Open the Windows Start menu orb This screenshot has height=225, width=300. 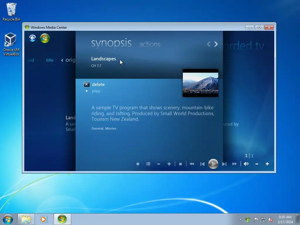(x=8, y=219)
